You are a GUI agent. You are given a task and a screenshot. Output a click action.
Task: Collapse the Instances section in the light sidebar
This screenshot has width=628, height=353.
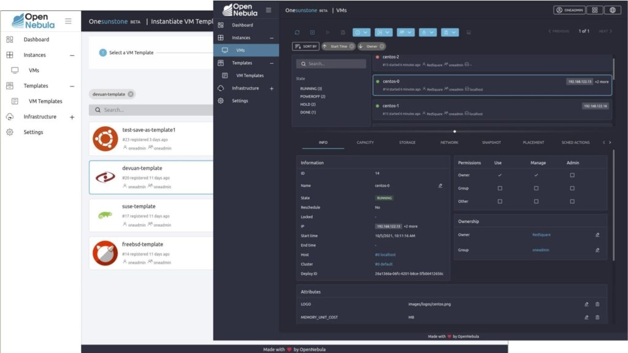pyautogui.click(x=72, y=55)
